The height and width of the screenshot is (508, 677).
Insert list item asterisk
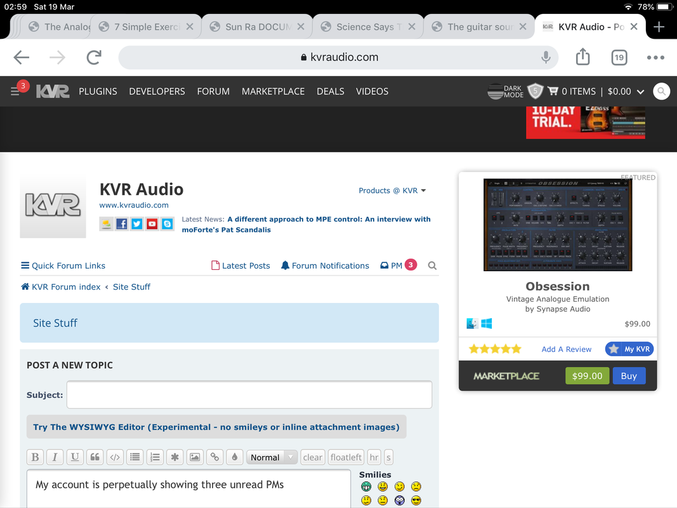coord(174,457)
